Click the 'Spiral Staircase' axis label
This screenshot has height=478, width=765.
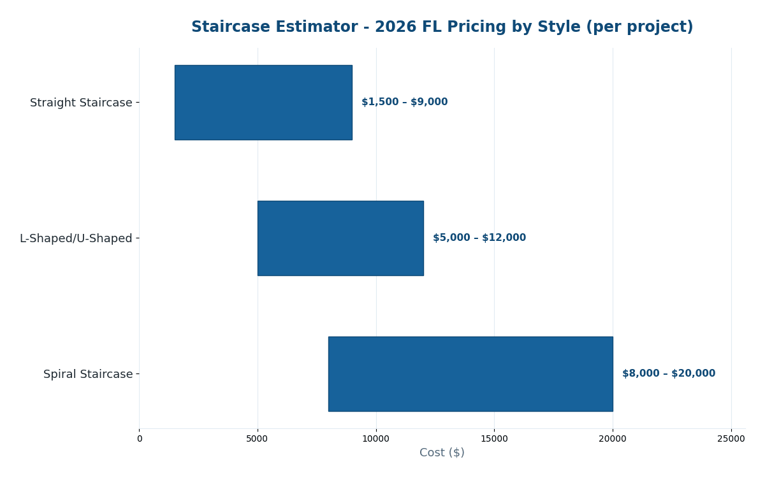click(88, 374)
